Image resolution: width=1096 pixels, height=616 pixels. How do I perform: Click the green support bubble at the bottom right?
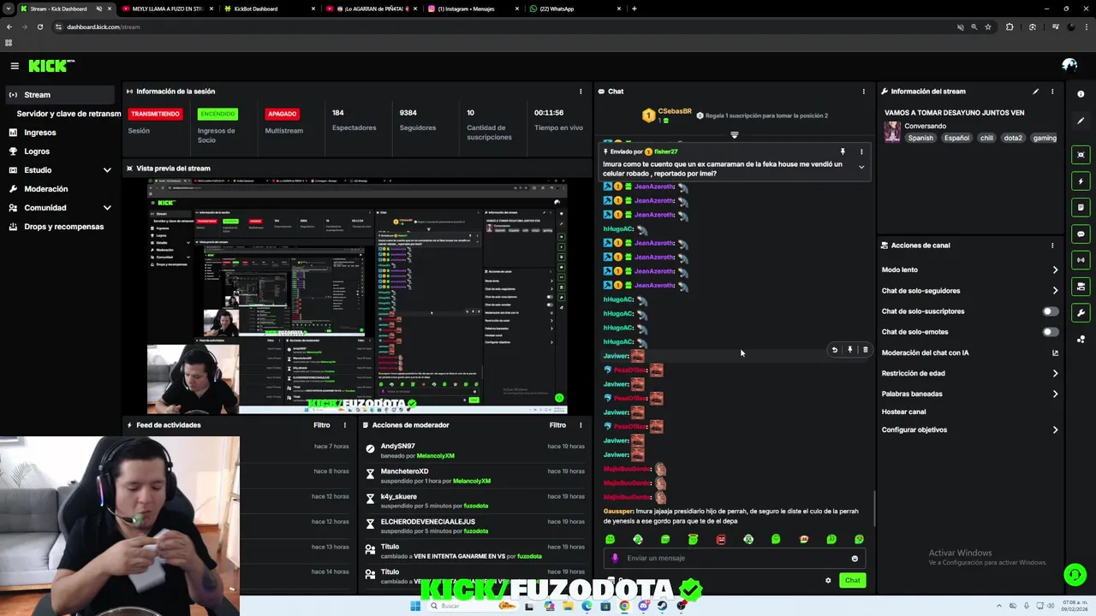click(x=1074, y=574)
